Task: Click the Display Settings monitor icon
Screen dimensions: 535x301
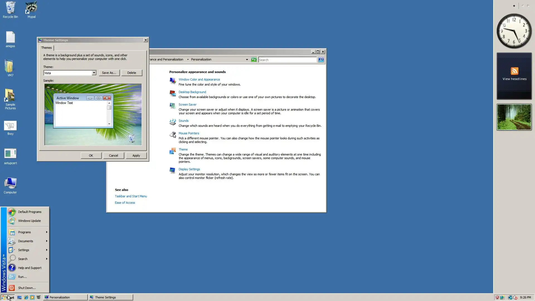Action: click(x=172, y=171)
